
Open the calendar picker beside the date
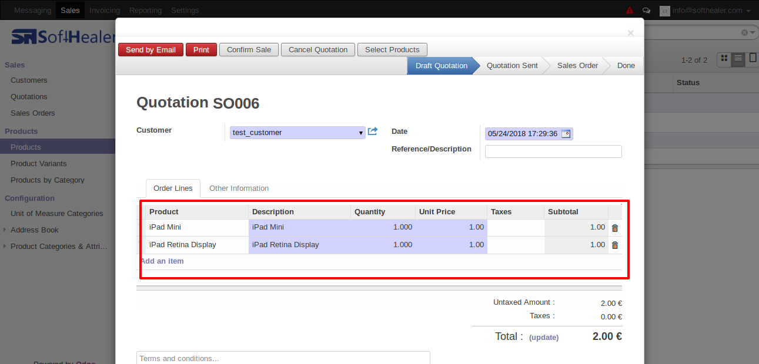tap(566, 134)
